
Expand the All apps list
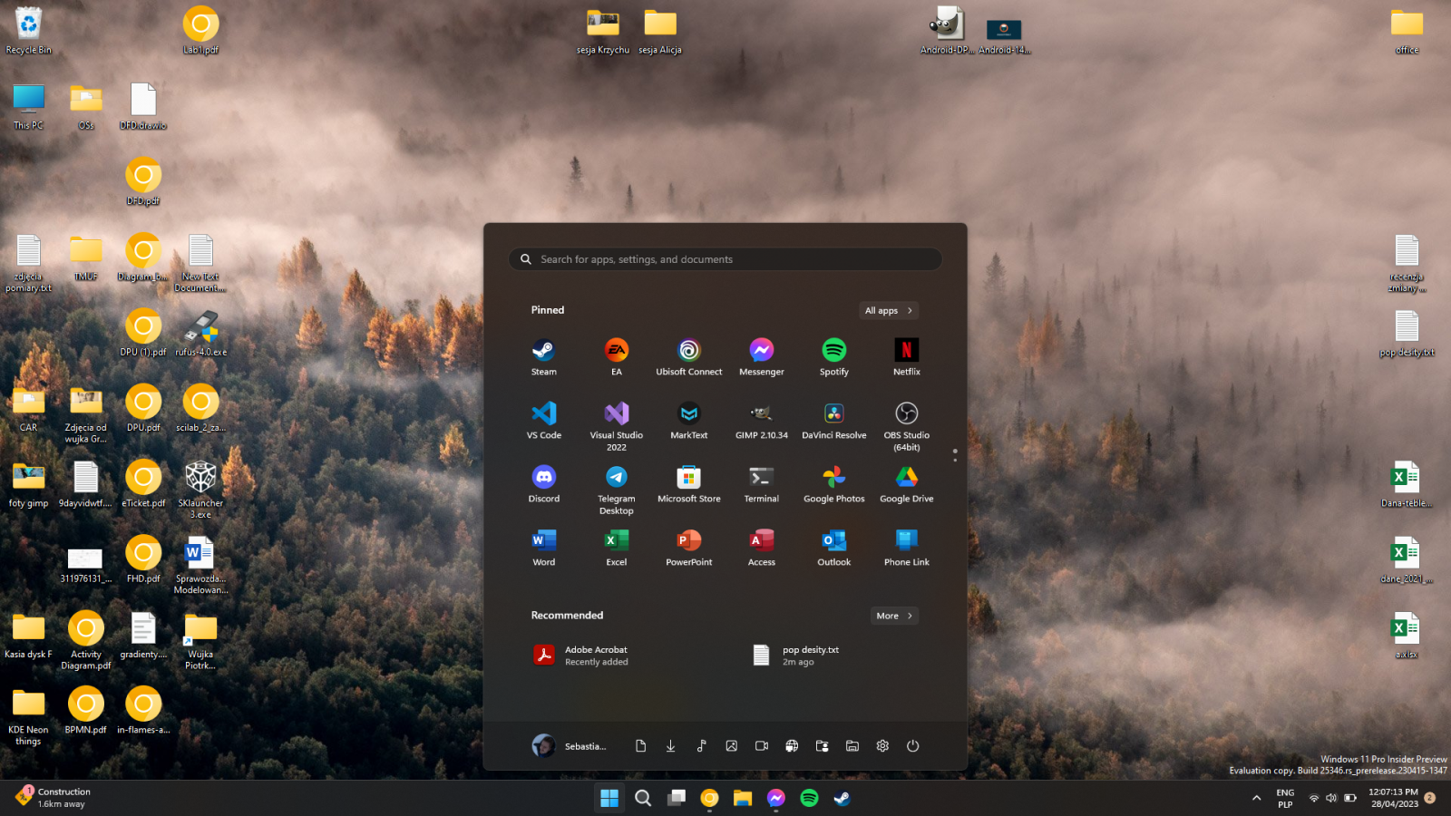pyautogui.click(x=888, y=310)
